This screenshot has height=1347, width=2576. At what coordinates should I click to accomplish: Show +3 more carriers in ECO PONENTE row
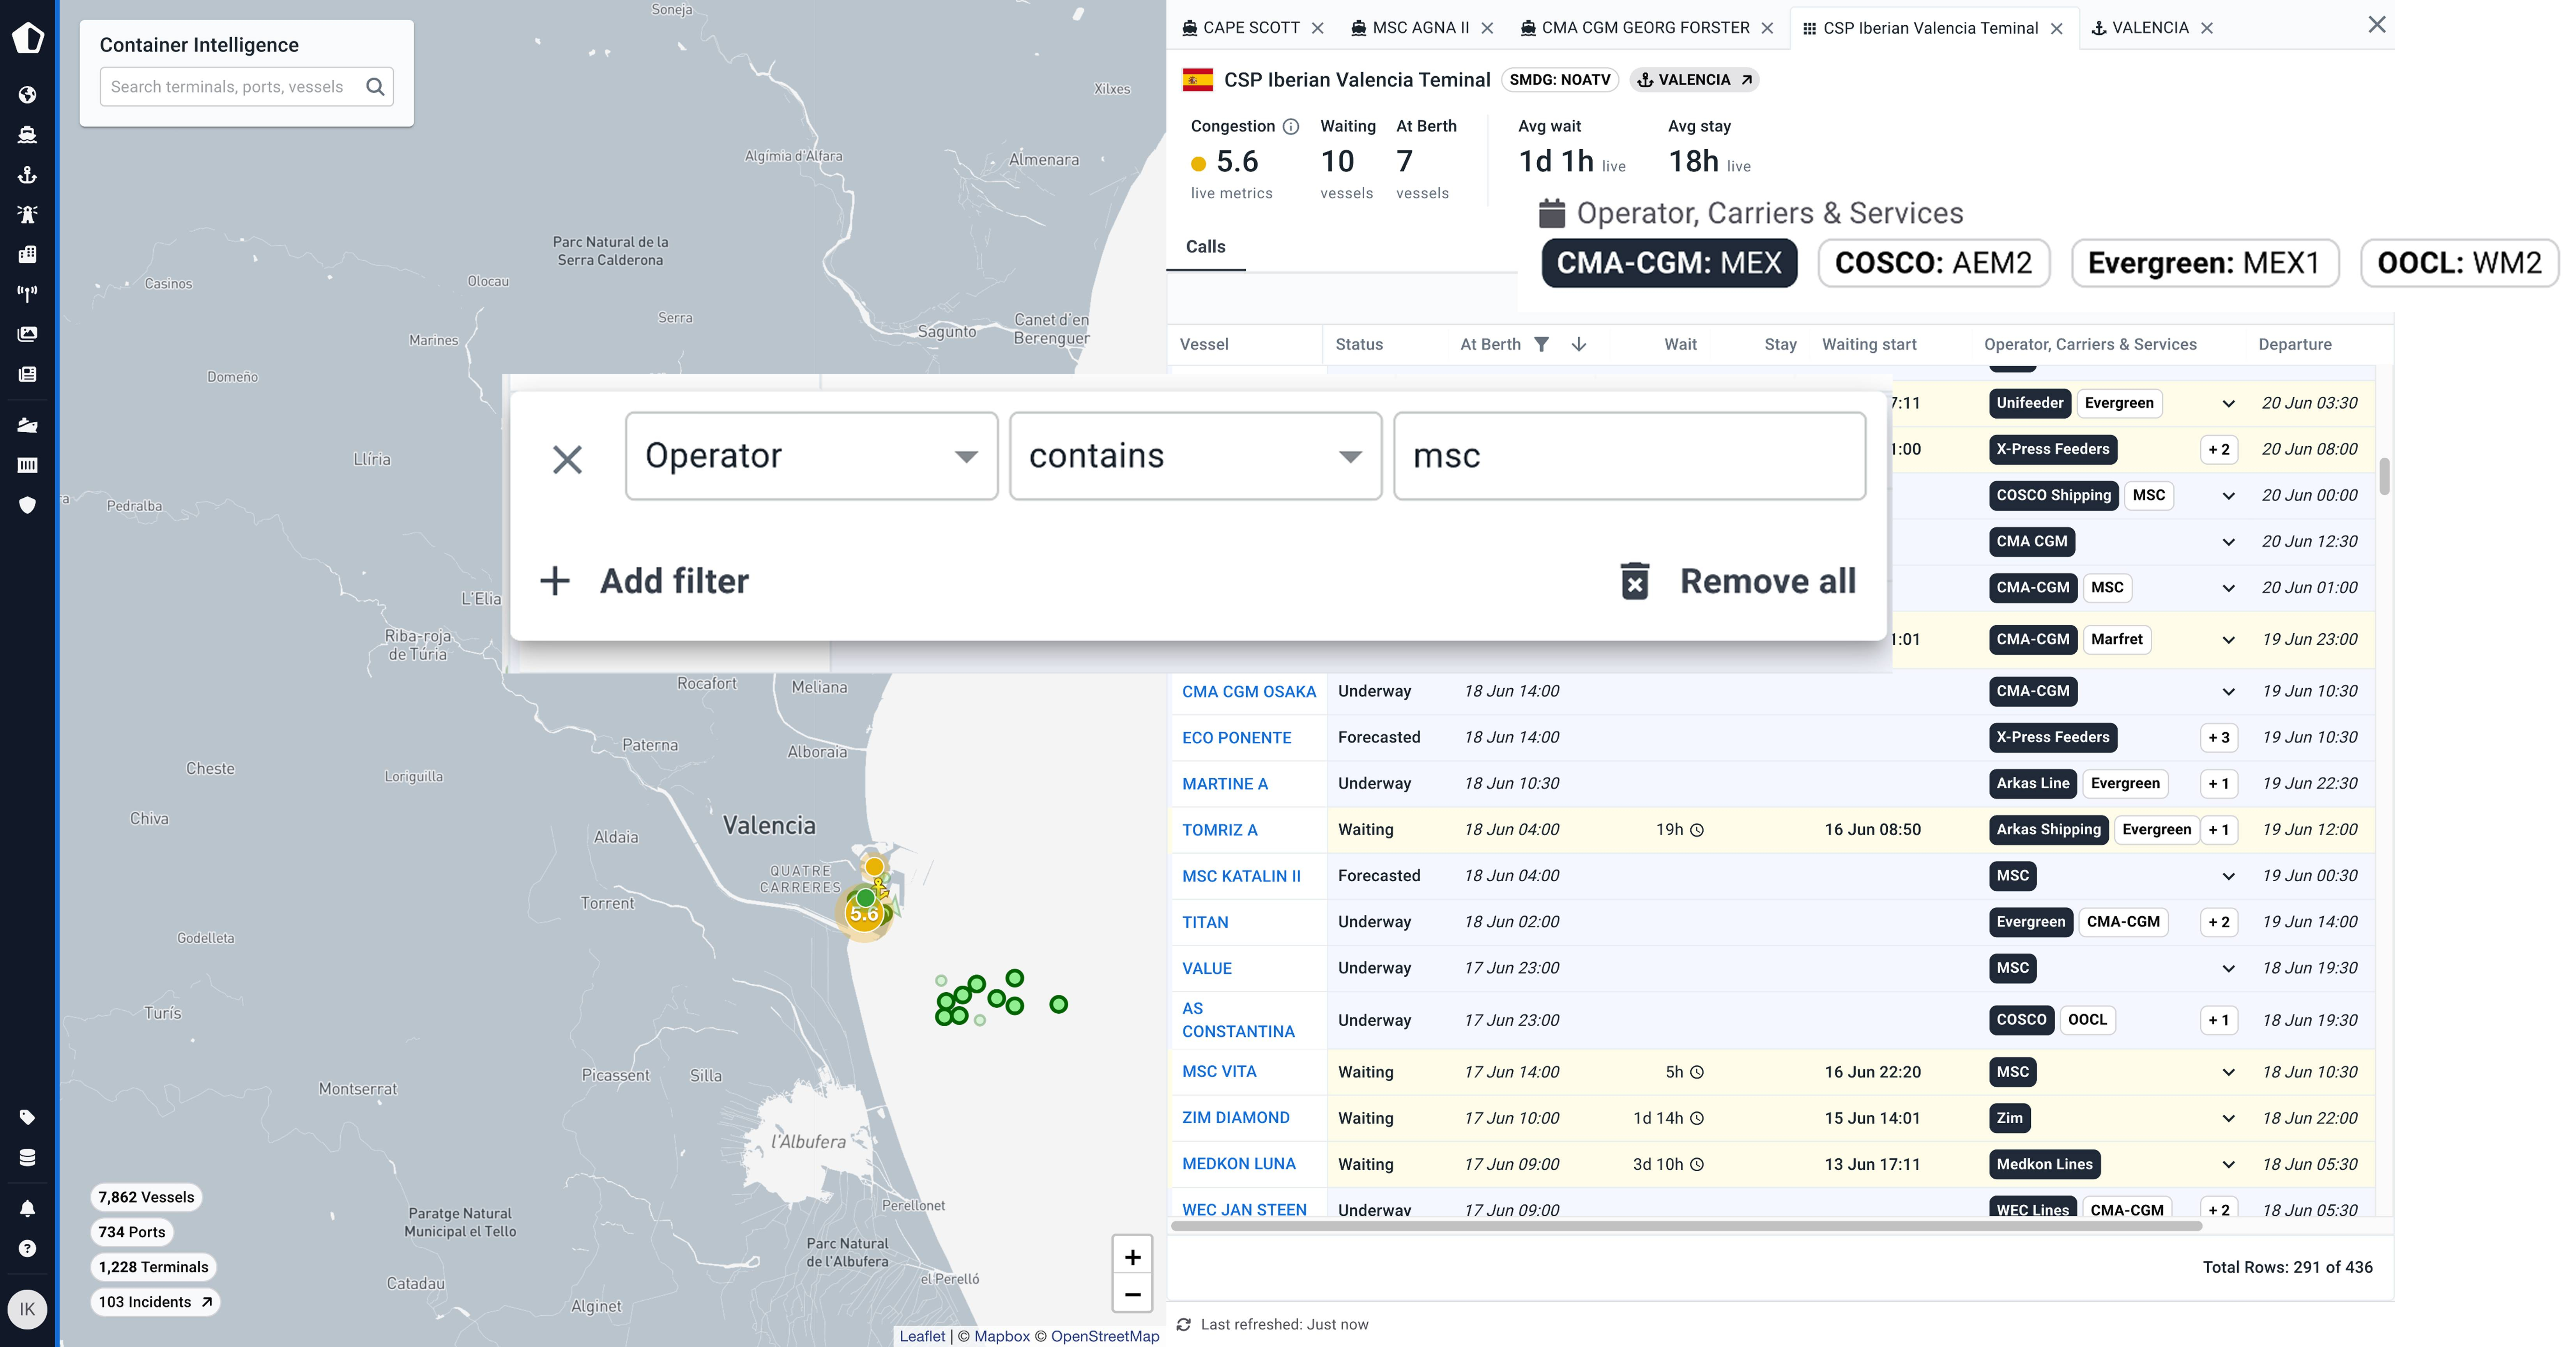(x=2219, y=738)
